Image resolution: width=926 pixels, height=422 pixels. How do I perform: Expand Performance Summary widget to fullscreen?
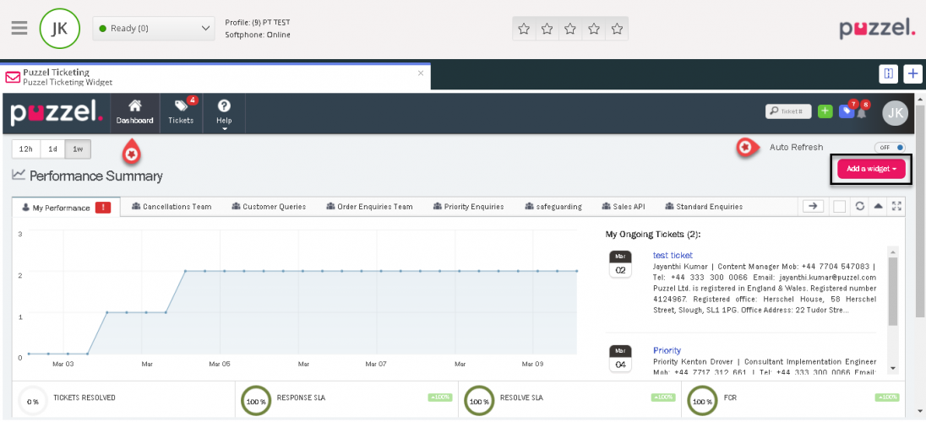[x=896, y=206]
